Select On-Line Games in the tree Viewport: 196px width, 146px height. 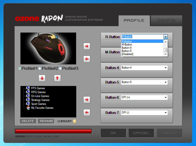40,96
